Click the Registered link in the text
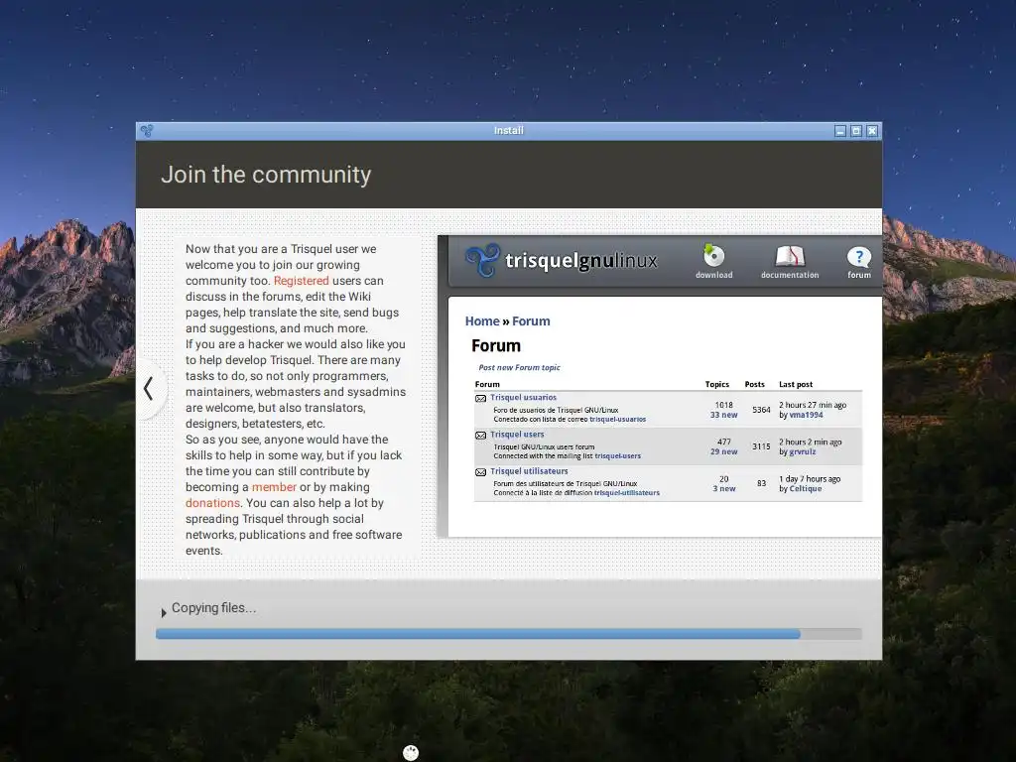Viewport: 1016px width, 762px height. coord(302,281)
